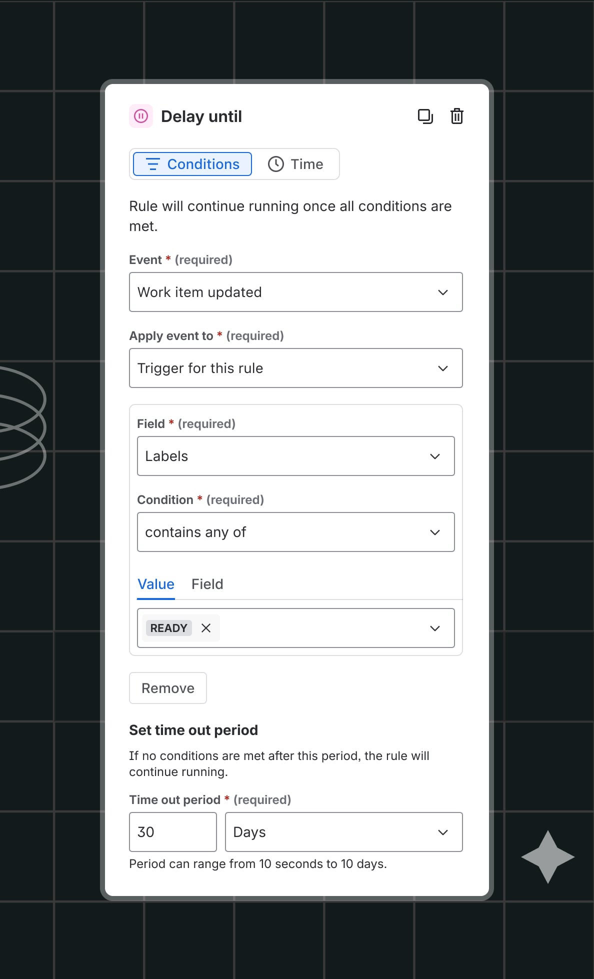Expand the Condition dropdown contains any of
The width and height of the screenshot is (594, 979).
click(x=296, y=532)
